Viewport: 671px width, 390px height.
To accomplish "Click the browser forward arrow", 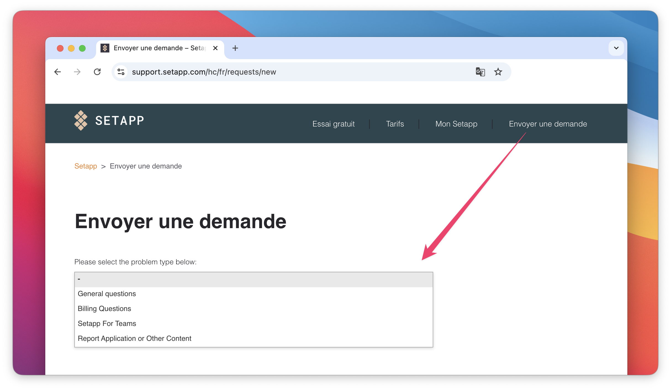I will pyautogui.click(x=77, y=72).
